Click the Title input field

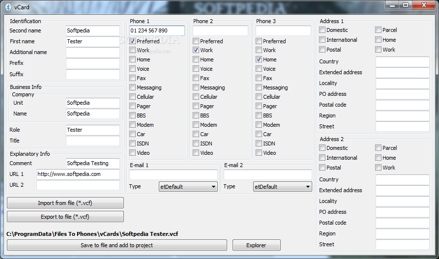coord(93,141)
